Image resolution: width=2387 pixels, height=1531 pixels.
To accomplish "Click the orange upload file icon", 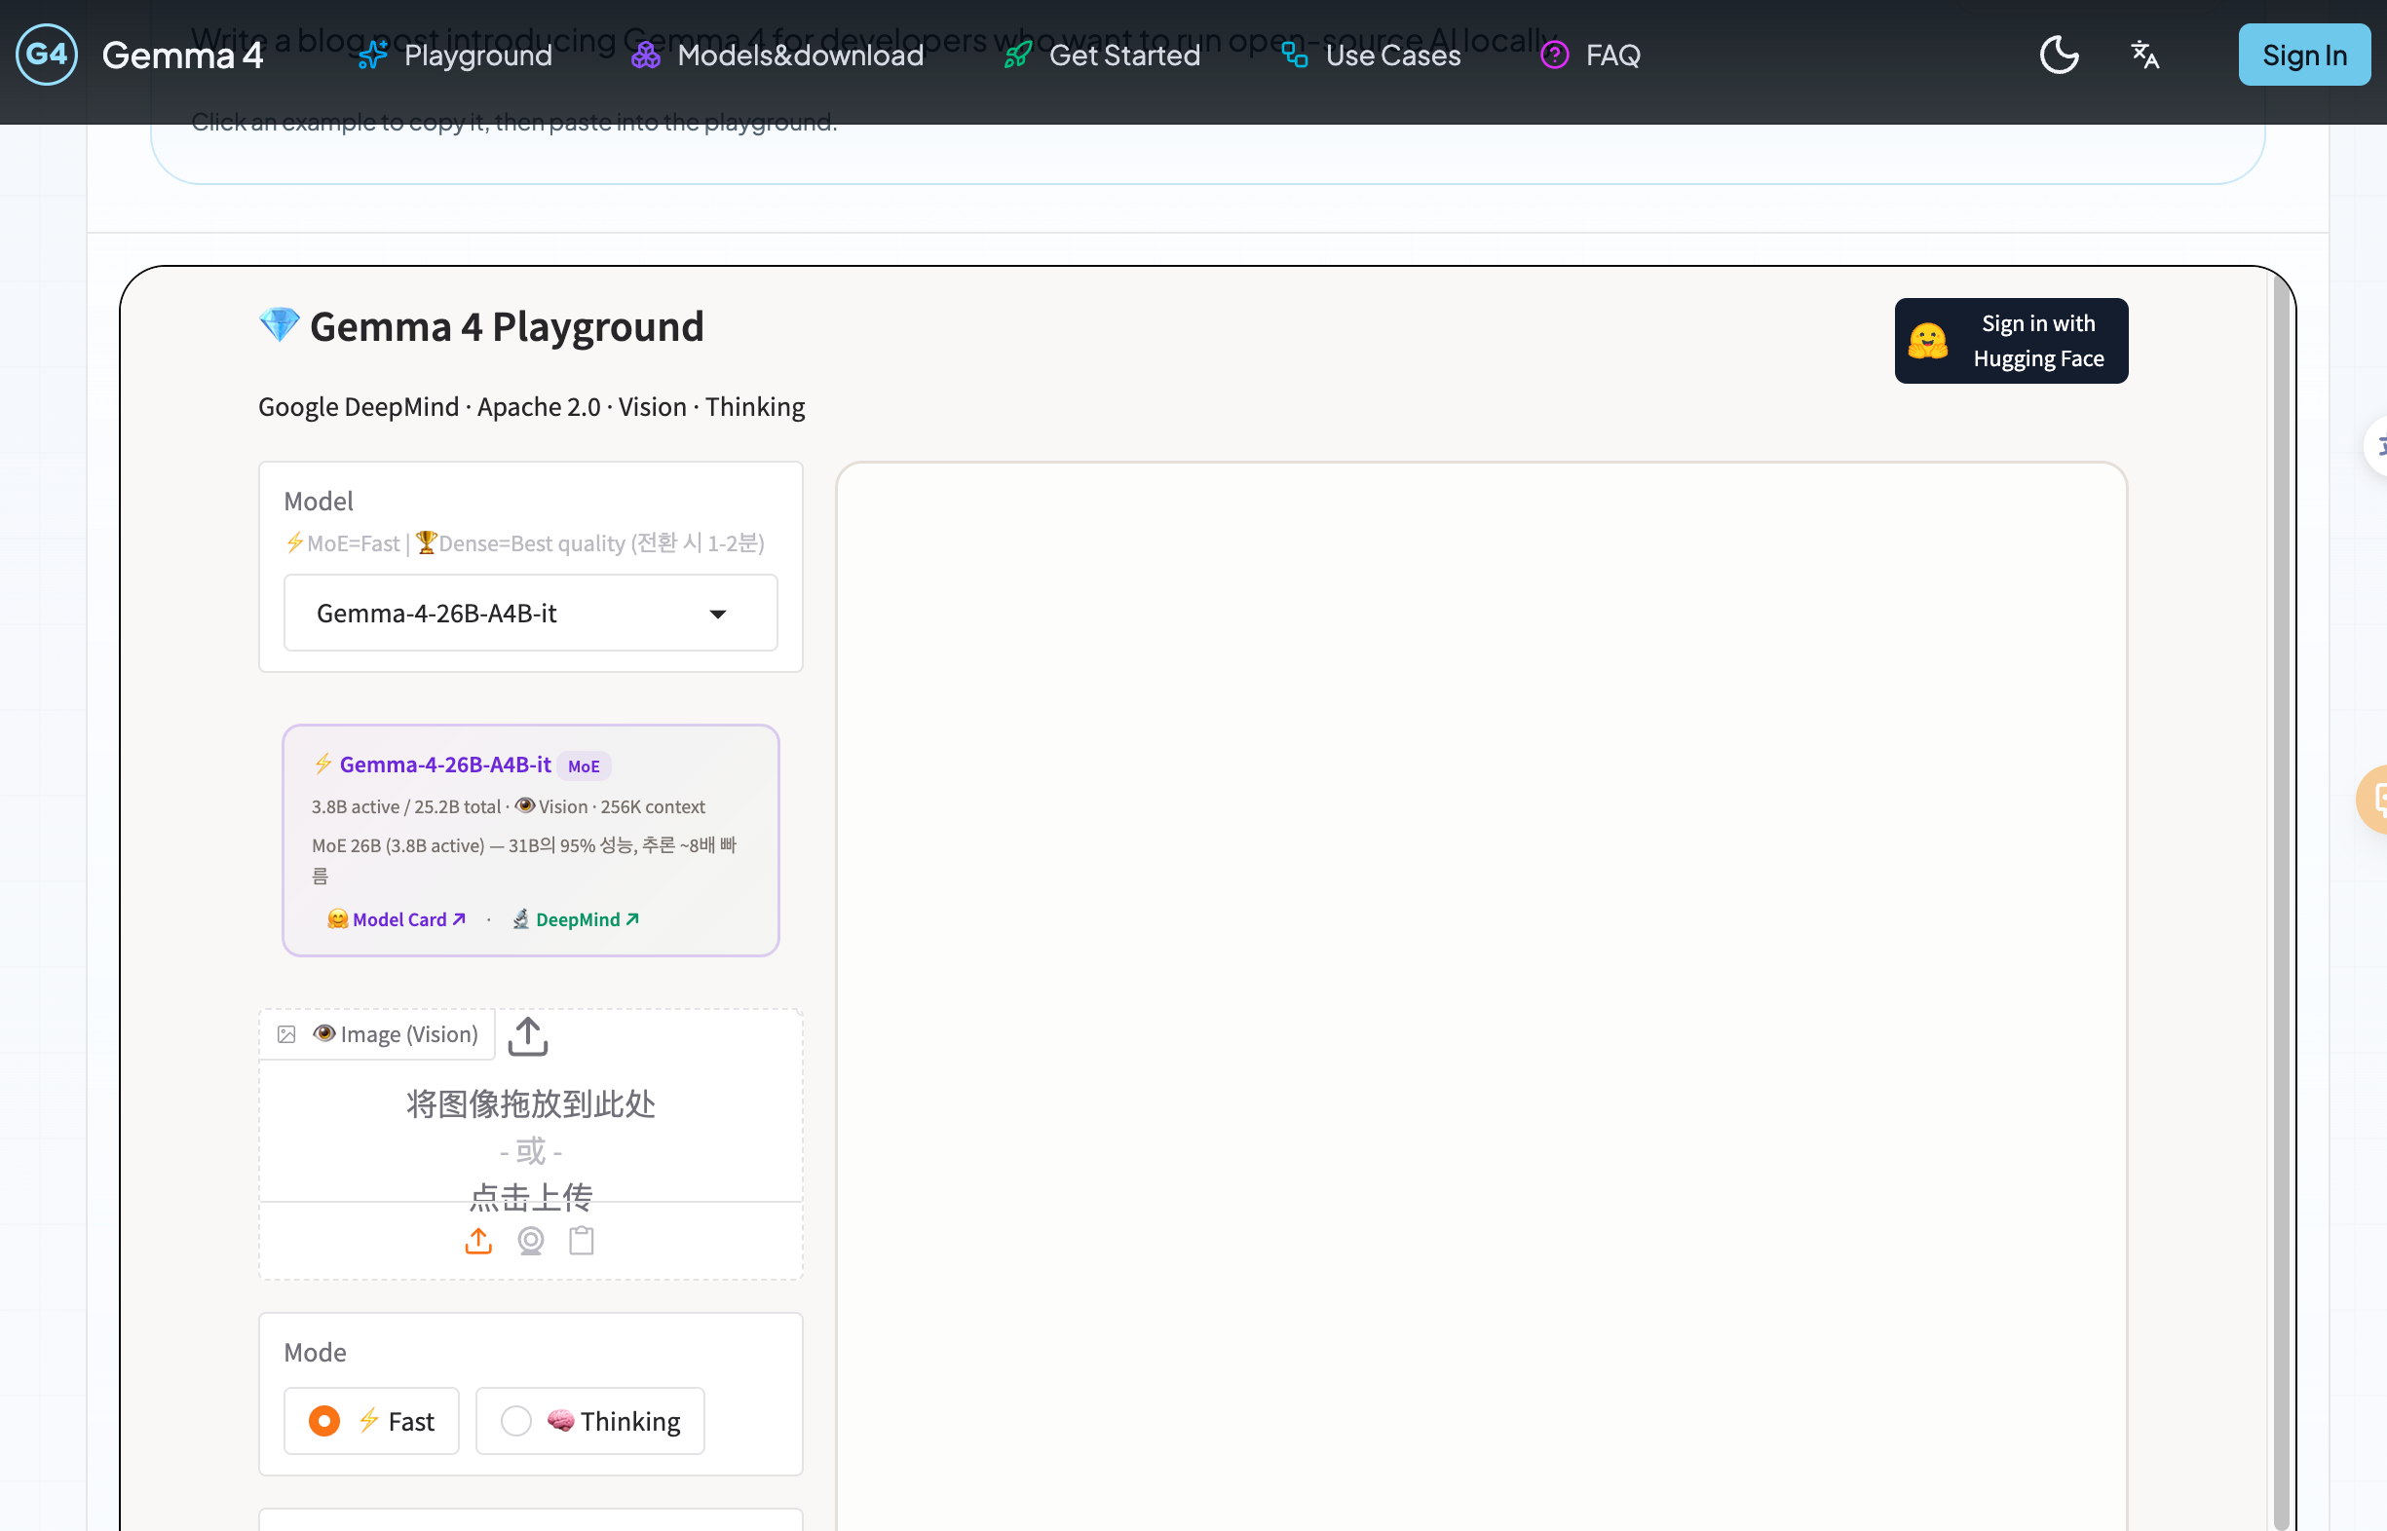I will click(x=478, y=1241).
